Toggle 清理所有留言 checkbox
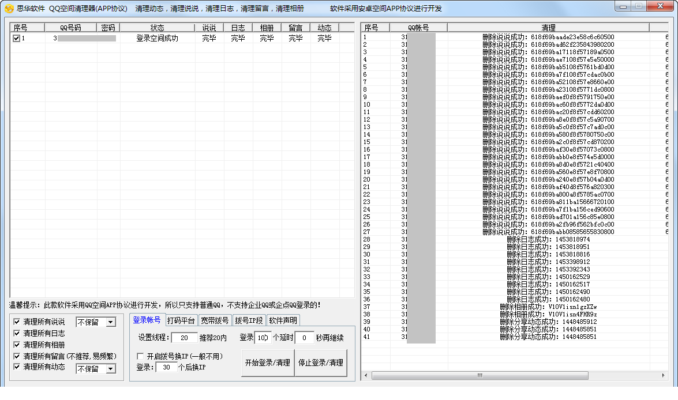 coord(17,356)
